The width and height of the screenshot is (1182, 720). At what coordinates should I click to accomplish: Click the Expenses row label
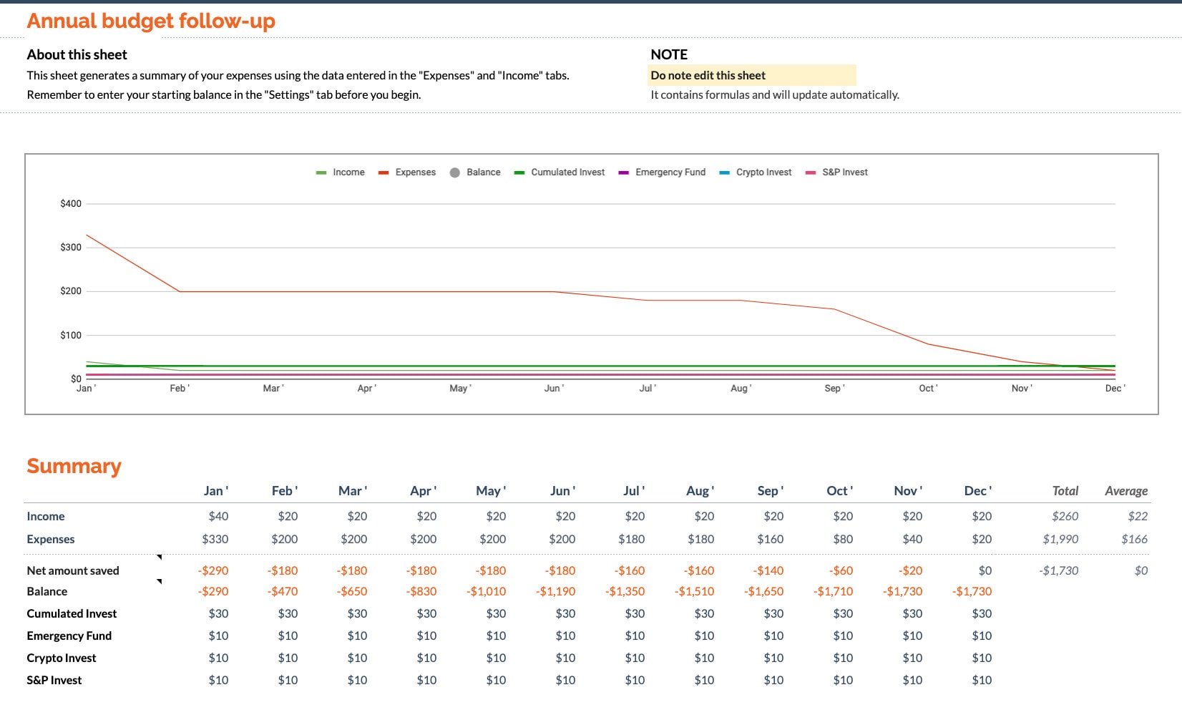50,539
